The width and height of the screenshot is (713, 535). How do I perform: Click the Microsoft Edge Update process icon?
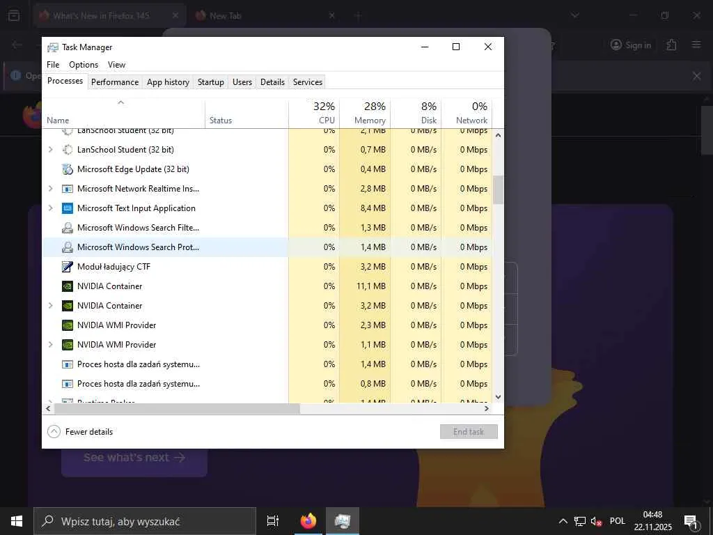pyautogui.click(x=68, y=169)
